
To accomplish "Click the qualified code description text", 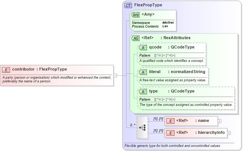I will tap(172, 61).
